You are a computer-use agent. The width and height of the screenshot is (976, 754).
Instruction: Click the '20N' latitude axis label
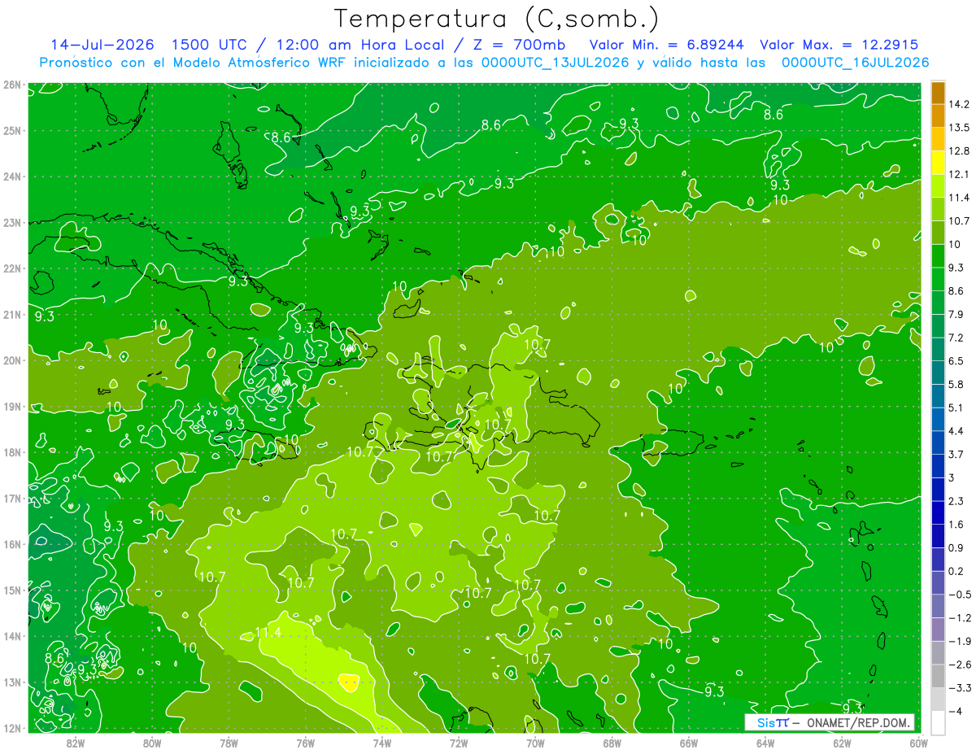coord(12,360)
